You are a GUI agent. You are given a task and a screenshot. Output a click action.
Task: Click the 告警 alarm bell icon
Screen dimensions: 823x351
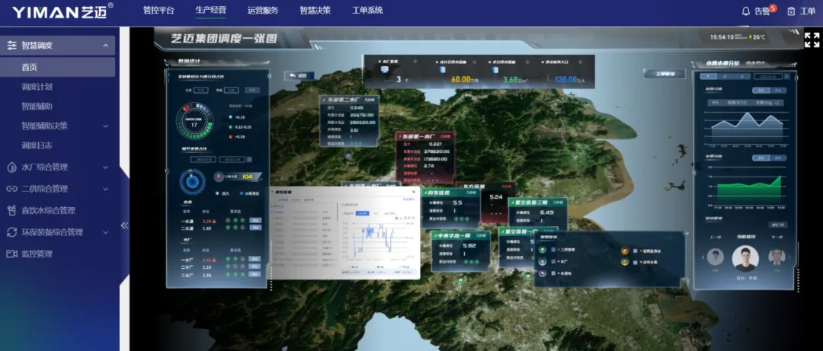[x=746, y=11]
